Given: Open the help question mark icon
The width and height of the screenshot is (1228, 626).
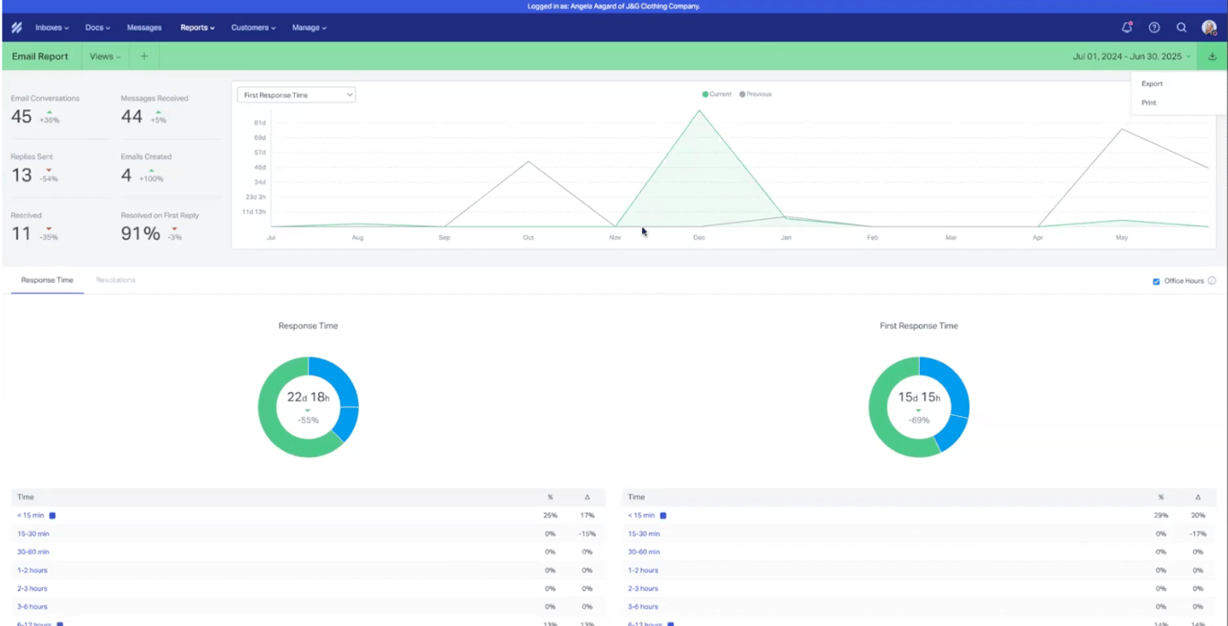Looking at the screenshot, I should coord(1154,28).
